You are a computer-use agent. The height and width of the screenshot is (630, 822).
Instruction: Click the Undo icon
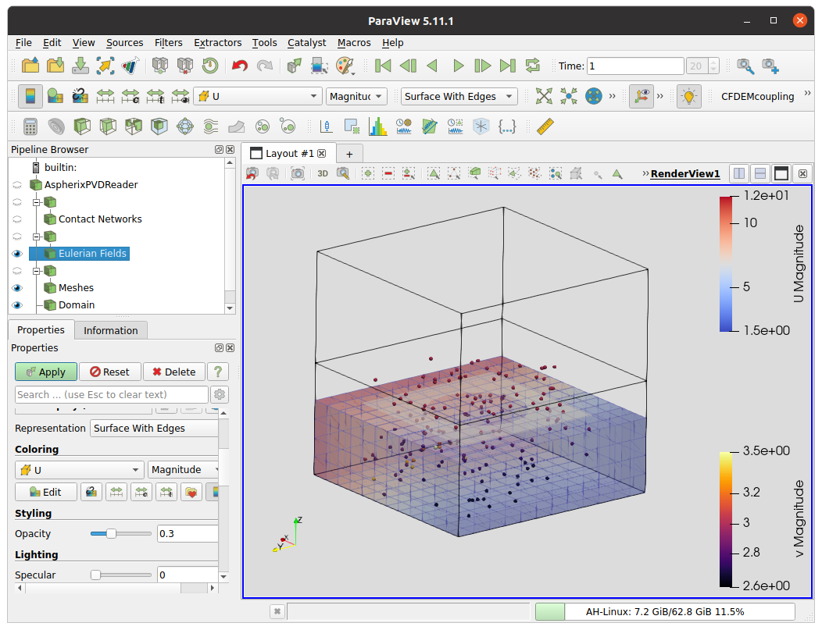point(240,66)
